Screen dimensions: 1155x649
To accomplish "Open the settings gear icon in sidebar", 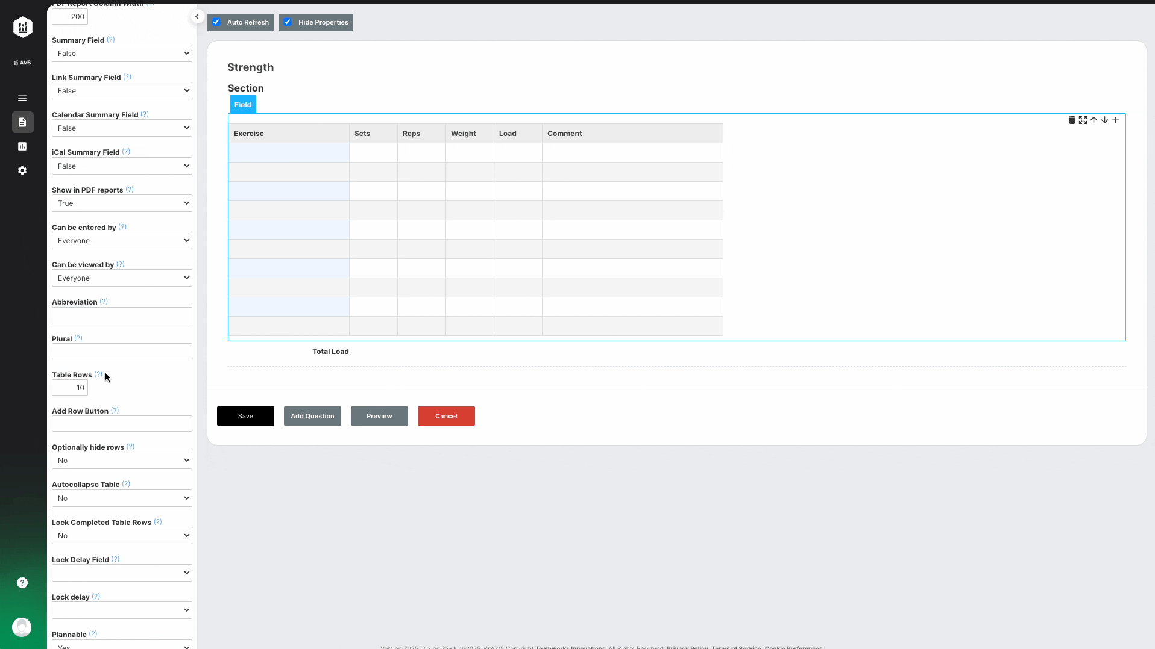I will [x=22, y=170].
